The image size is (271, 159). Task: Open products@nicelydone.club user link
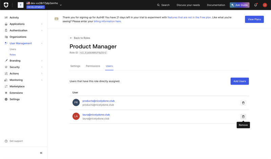99,101
